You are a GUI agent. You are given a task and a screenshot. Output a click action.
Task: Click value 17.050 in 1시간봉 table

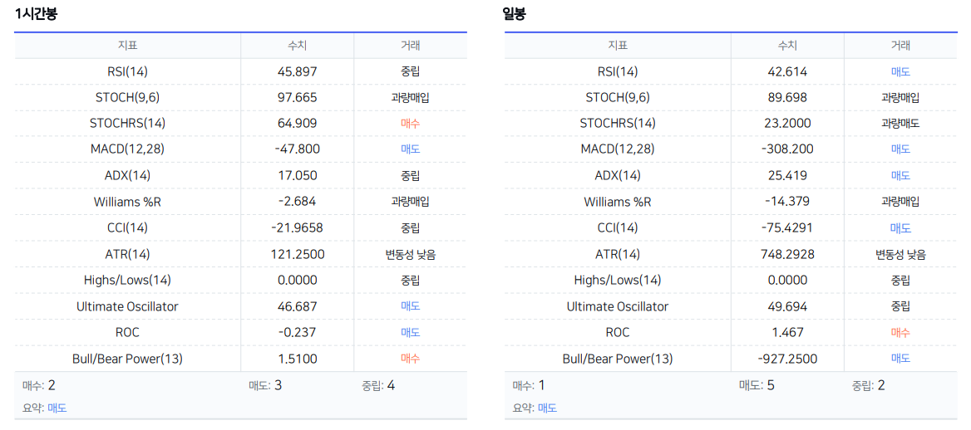298,176
